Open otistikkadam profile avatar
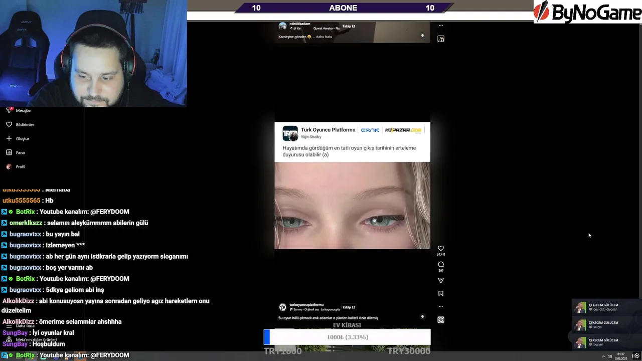Screen dimensions: 642x361 click(282, 26)
